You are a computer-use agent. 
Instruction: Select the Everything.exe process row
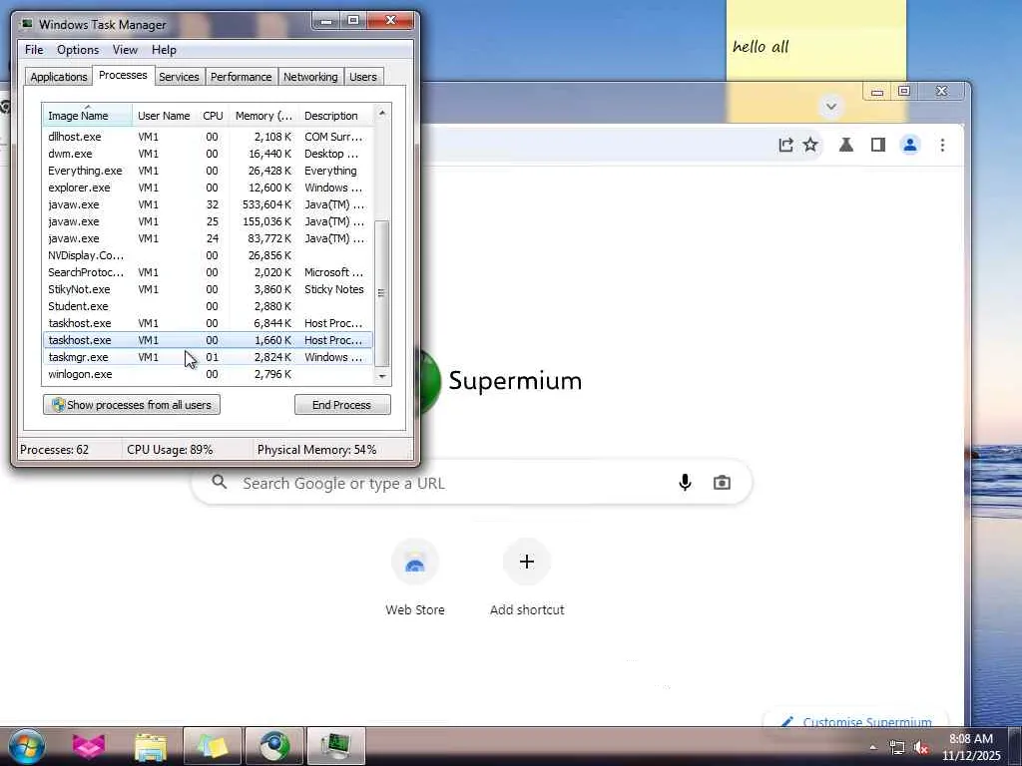(208, 171)
